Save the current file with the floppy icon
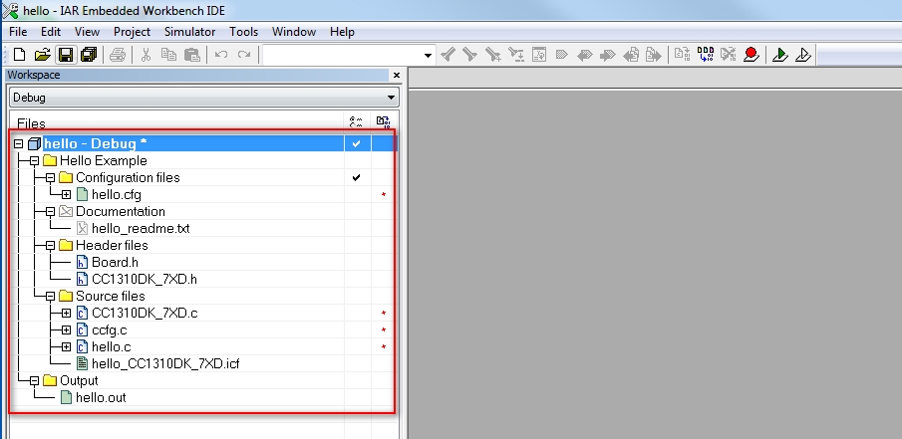 66,55
